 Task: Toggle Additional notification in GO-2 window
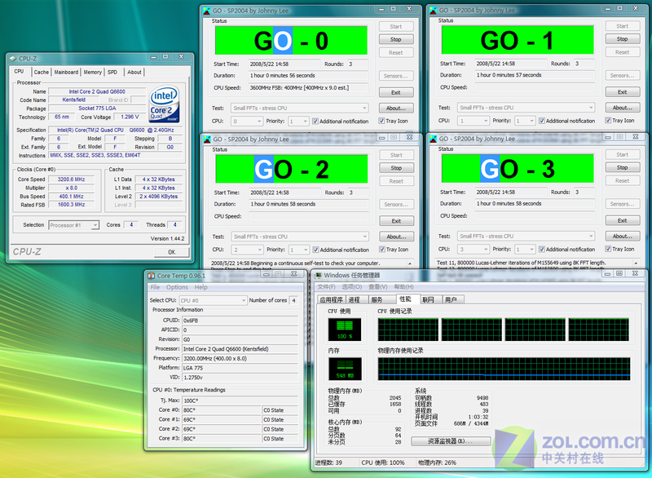point(315,250)
